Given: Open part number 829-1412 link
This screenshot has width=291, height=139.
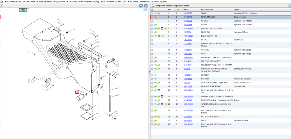Looking at the screenshot, I should (x=188, y=117).
